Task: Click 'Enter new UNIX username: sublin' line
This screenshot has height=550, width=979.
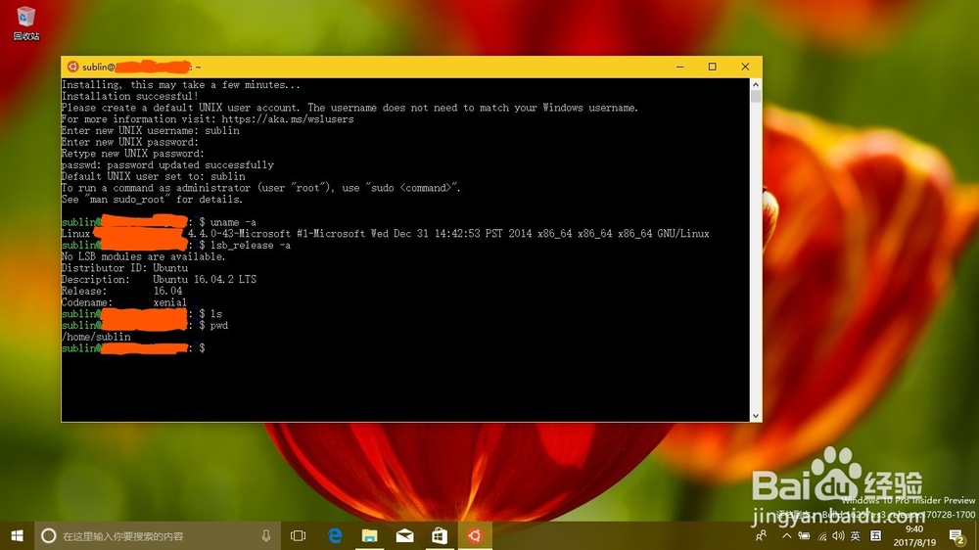Action: click(x=151, y=130)
